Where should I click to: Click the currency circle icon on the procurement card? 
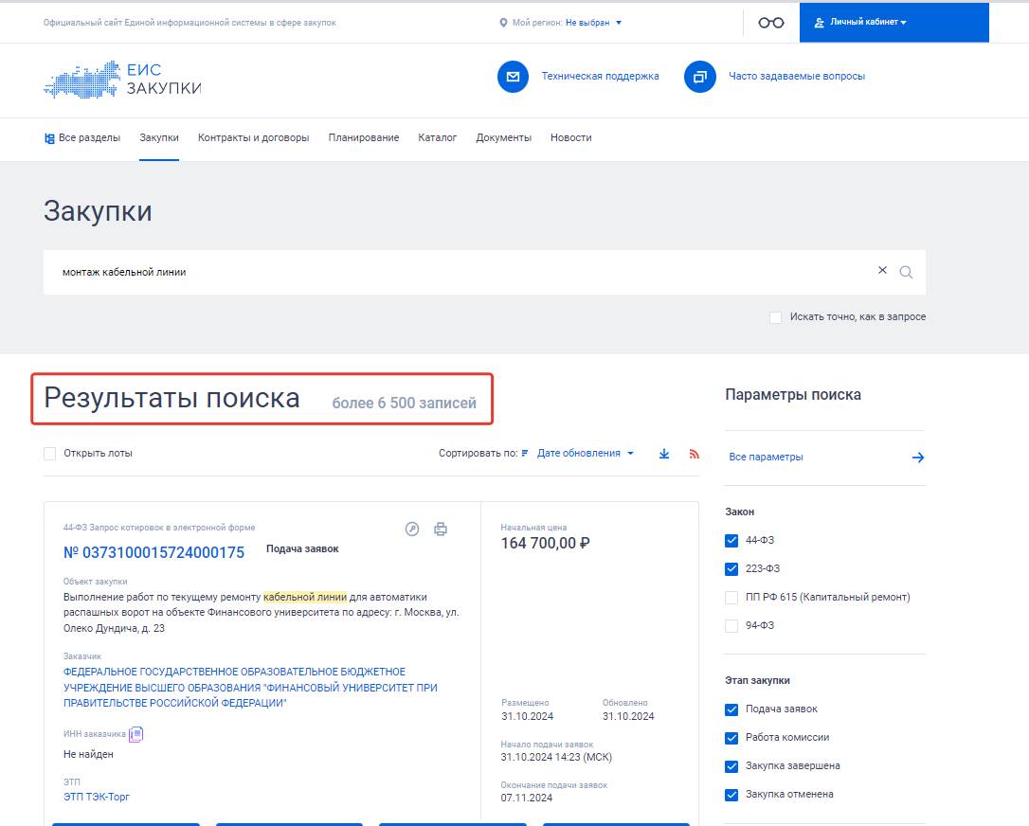(x=411, y=530)
